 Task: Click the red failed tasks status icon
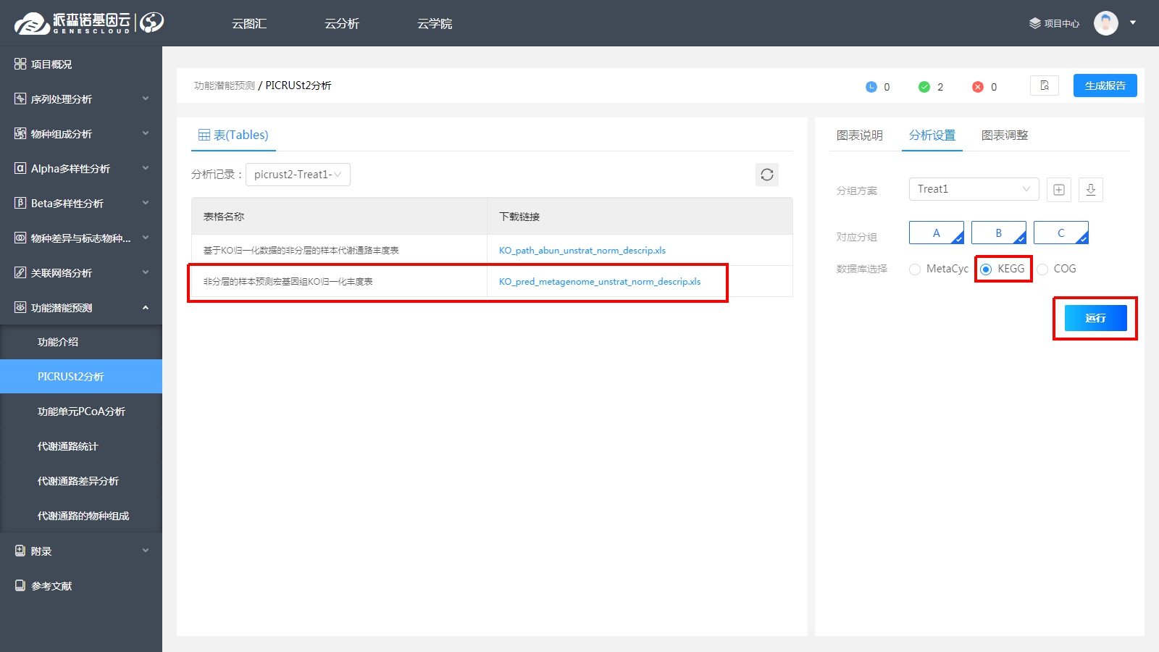pyautogui.click(x=978, y=87)
